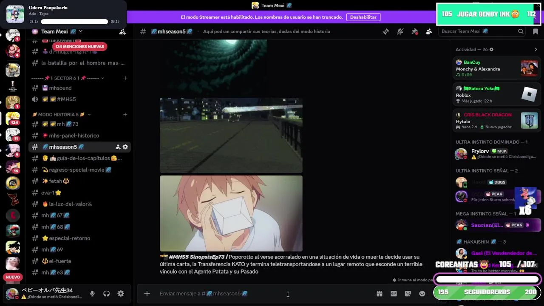Invite members icon on mhseason5 channel

(x=118, y=147)
